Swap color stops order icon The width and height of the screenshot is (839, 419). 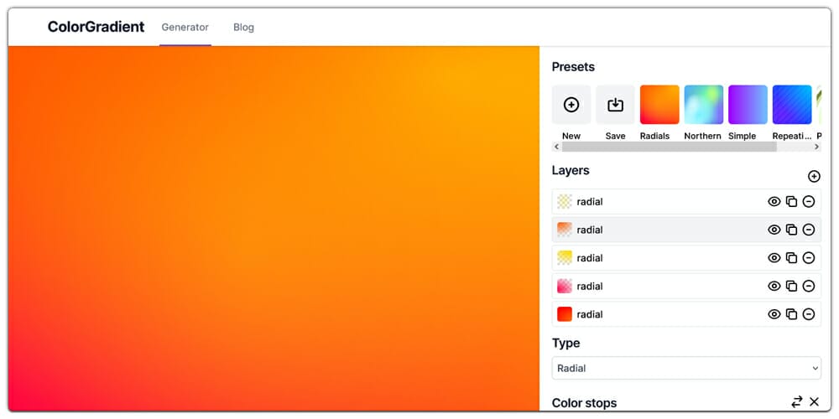(x=796, y=402)
